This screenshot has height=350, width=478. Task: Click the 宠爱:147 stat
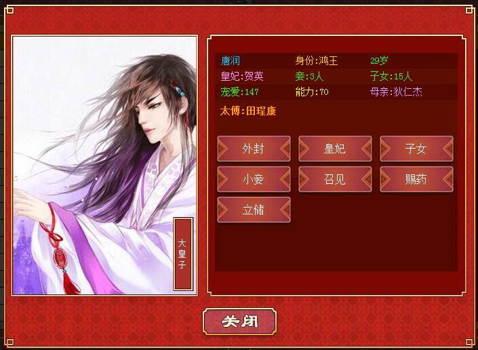click(239, 92)
